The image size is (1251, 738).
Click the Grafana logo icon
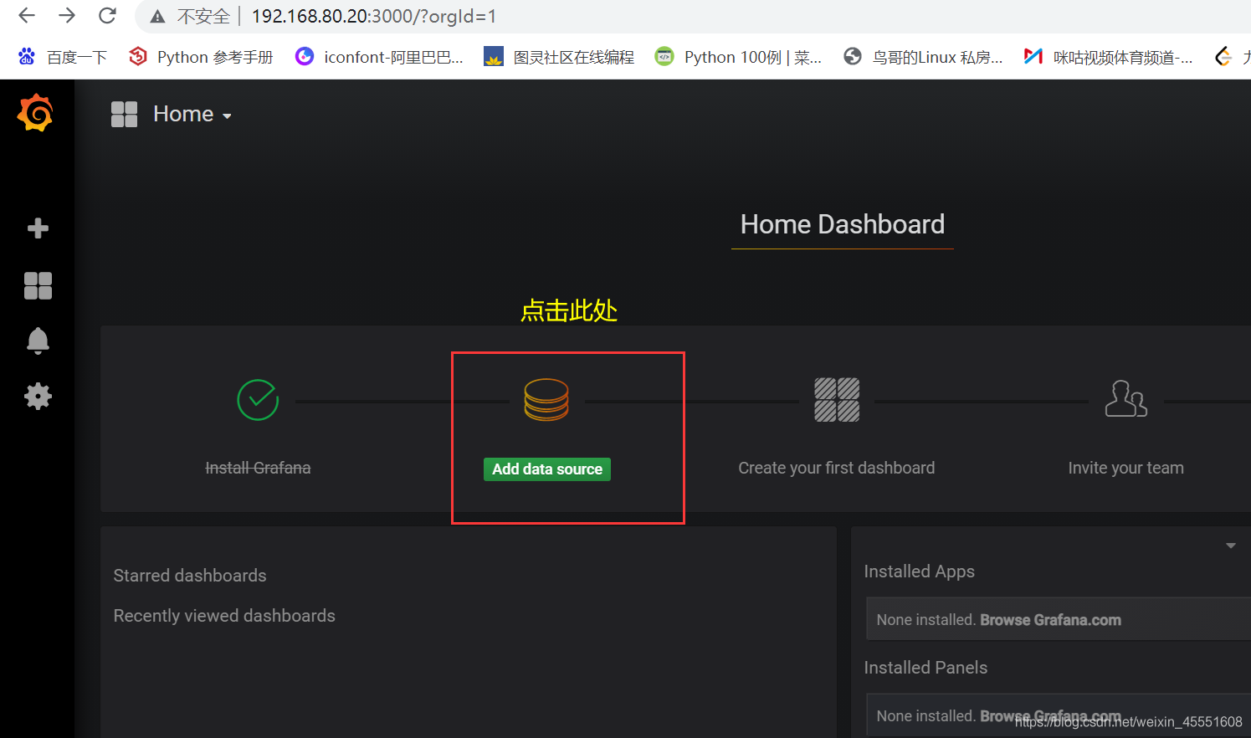coord(35,113)
